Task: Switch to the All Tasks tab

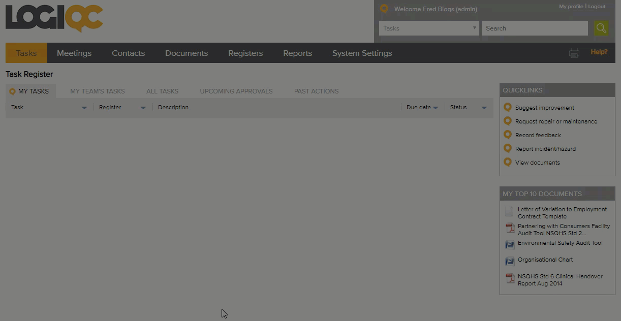Action: click(x=162, y=91)
